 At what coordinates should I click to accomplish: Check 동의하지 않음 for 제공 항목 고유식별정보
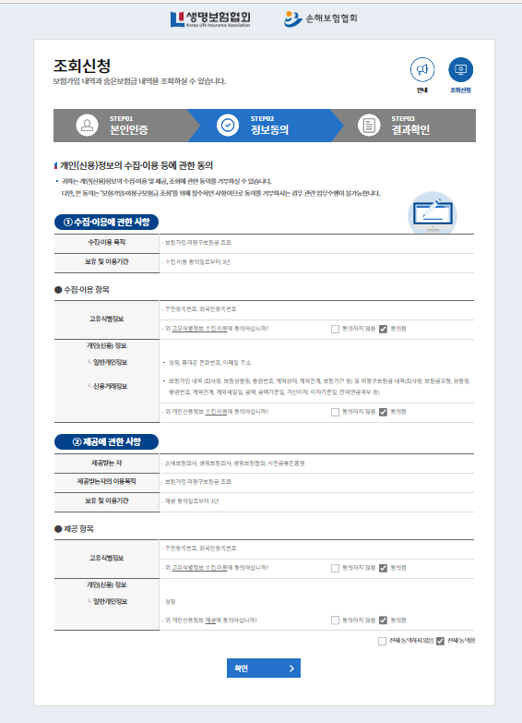335,568
